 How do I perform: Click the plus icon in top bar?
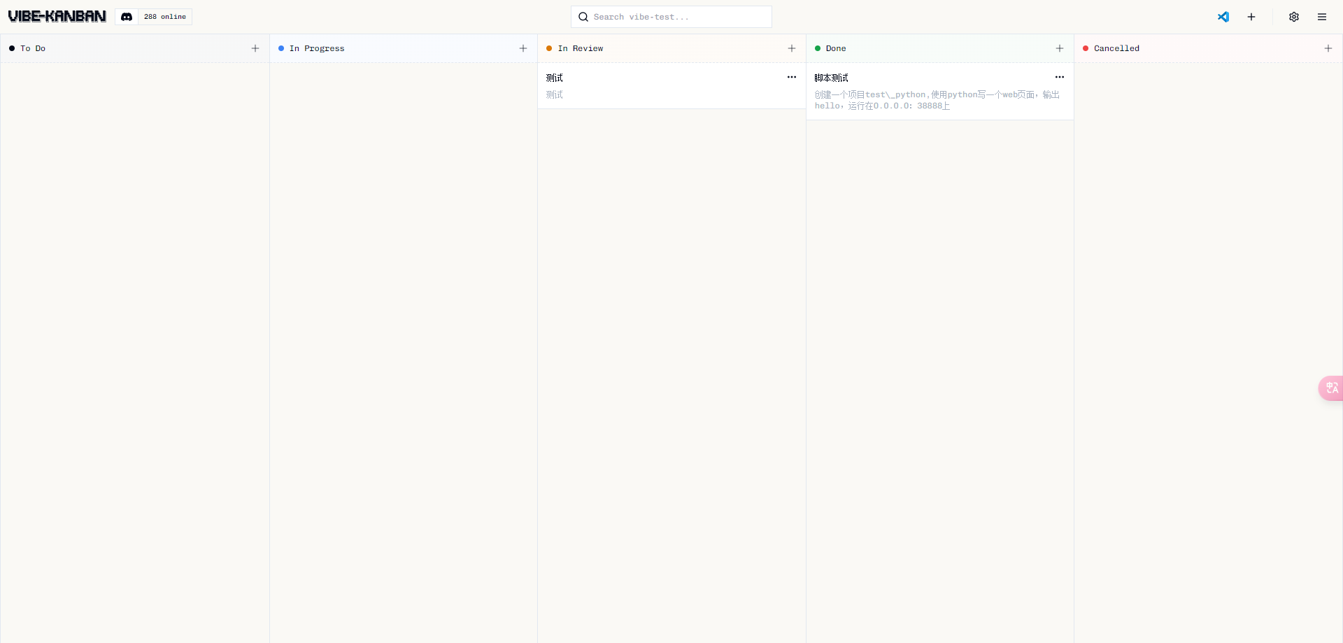[1251, 17]
